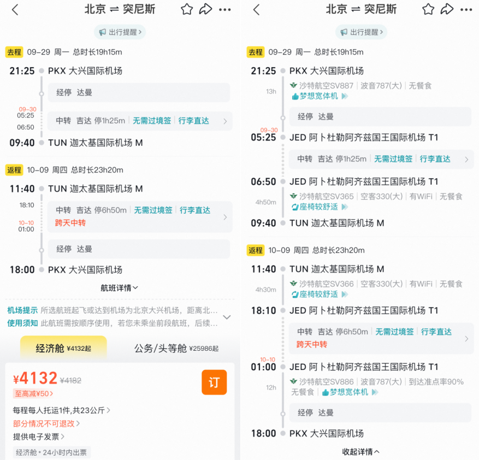Tap the star icon on the right panel
479x460 pixels.
(x=428, y=9)
